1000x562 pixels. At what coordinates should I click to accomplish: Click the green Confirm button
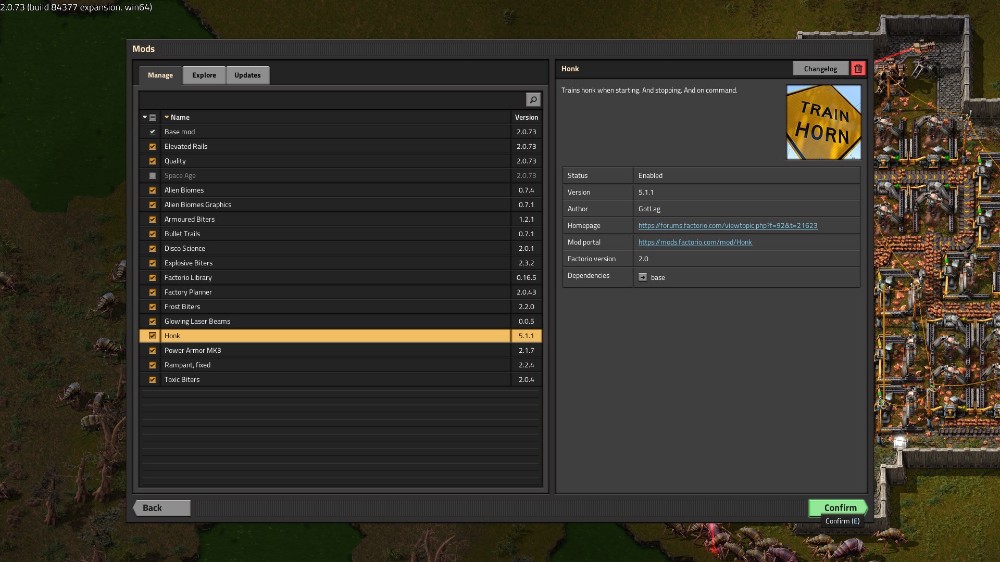[x=838, y=507]
